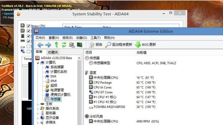The height and width of the screenshot is (125, 223).
Task: Close the System Stability Test window
Action: tap(180, 13)
